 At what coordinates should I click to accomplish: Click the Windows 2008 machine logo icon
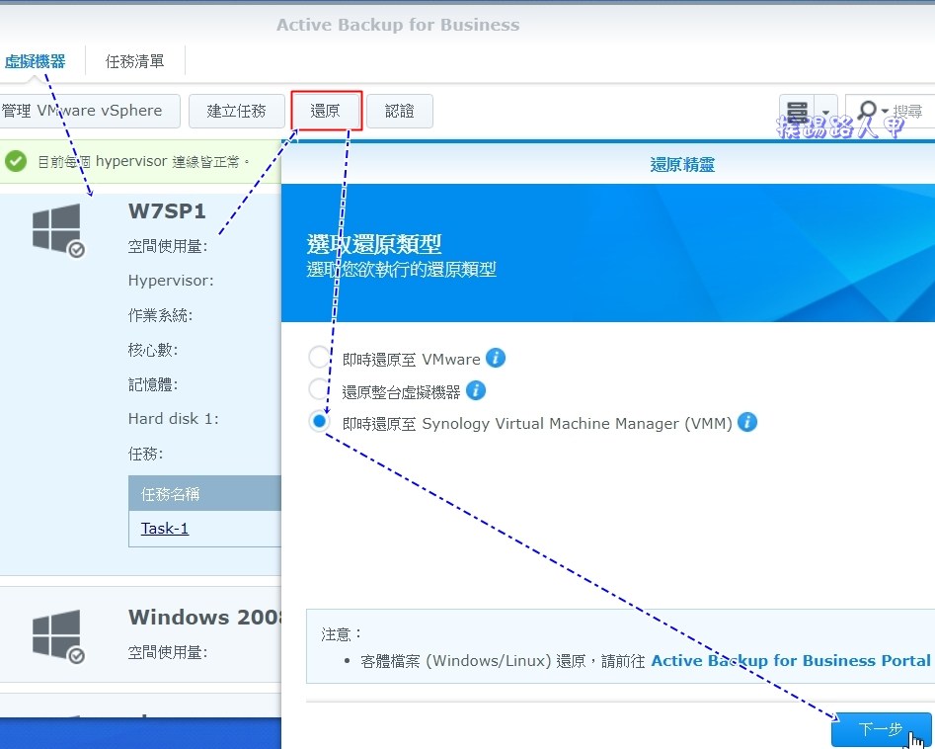click(x=58, y=635)
